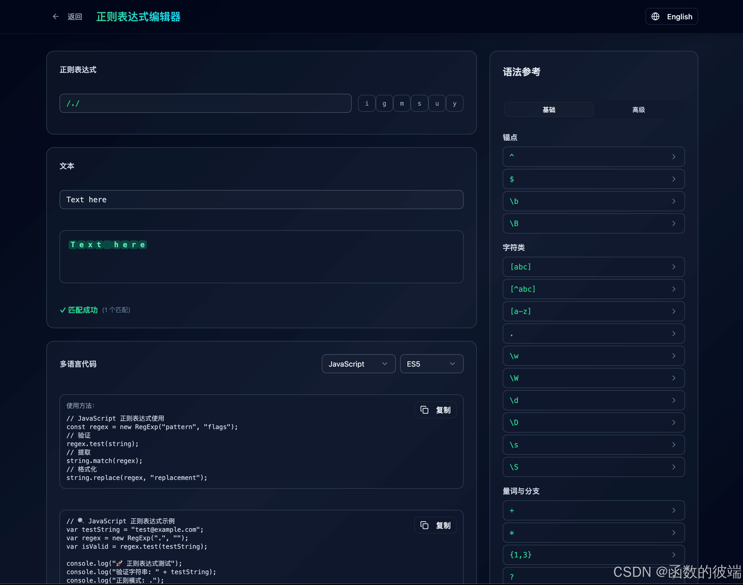Click chevron arrow on the + quantifier row
The width and height of the screenshot is (743, 585).
tap(673, 510)
